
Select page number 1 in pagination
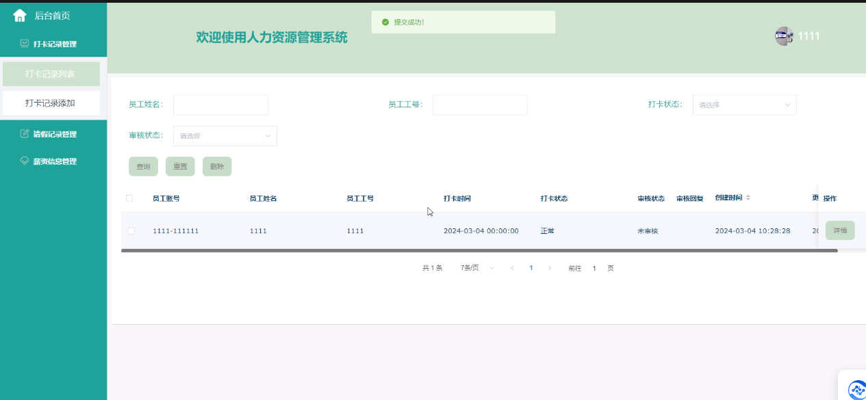pyautogui.click(x=531, y=268)
